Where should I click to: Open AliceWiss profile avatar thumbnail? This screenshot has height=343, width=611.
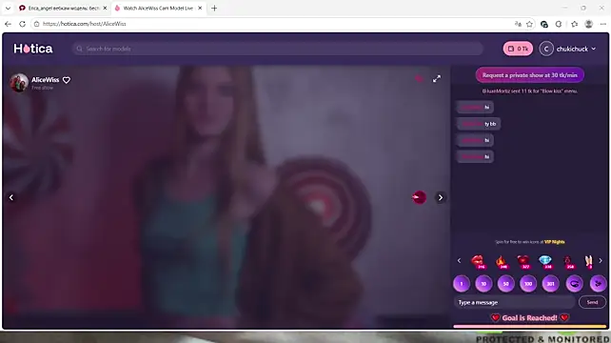19,82
